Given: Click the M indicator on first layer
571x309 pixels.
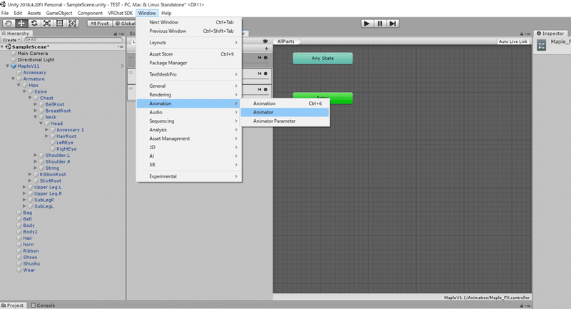Looking at the screenshot, I should coord(260,58).
